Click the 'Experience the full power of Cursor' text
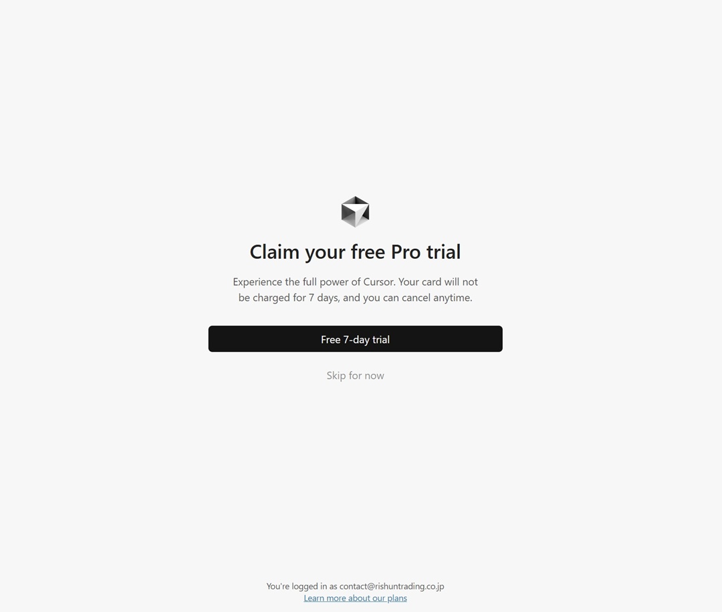This screenshot has height=612, width=722. click(314, 282)
